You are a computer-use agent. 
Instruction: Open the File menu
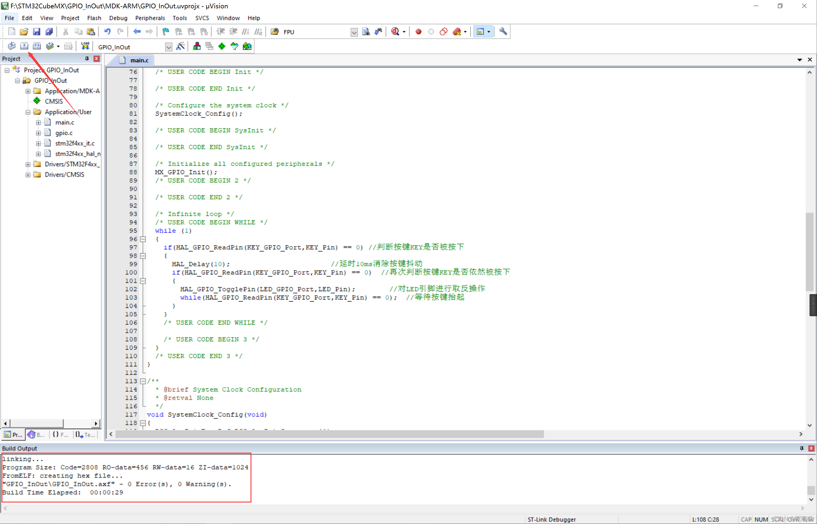click(x=9, y=18)
